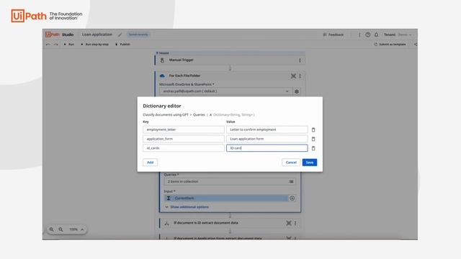Click 'Classify documents using GPT' breadcrumb
Viewport: 461px width, 259px height.
click(166, 115)
